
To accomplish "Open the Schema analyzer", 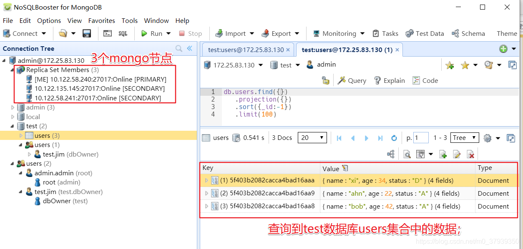I will click(469, 33).
